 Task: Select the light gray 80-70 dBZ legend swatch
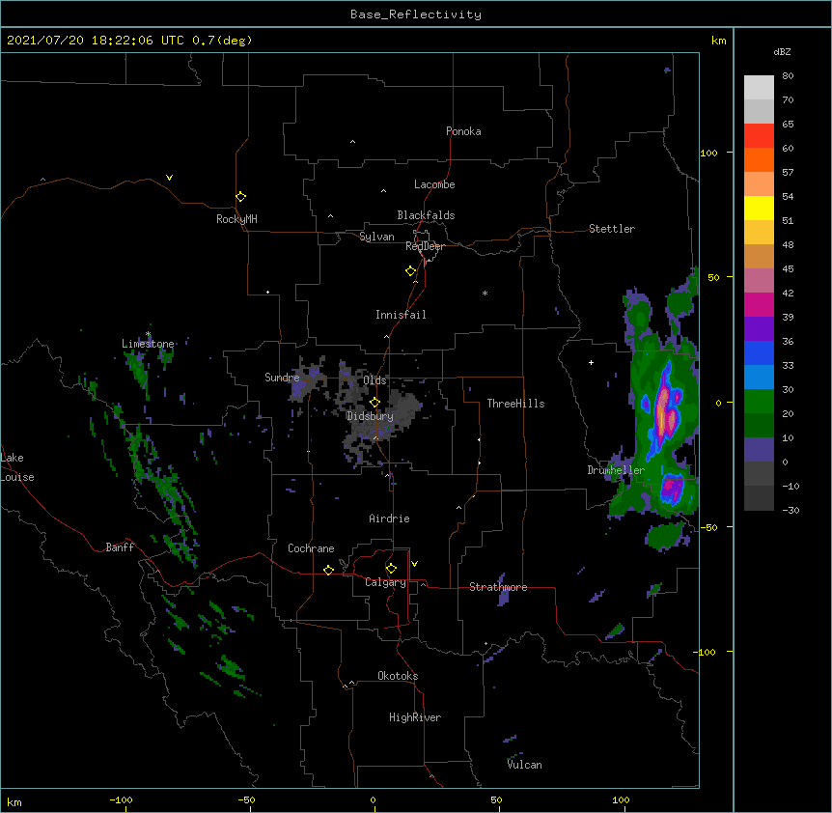759,88
